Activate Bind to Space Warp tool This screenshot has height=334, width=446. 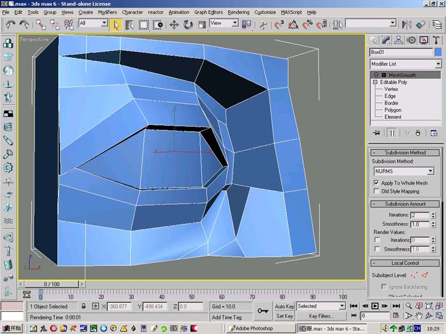(x=69, y=25)
